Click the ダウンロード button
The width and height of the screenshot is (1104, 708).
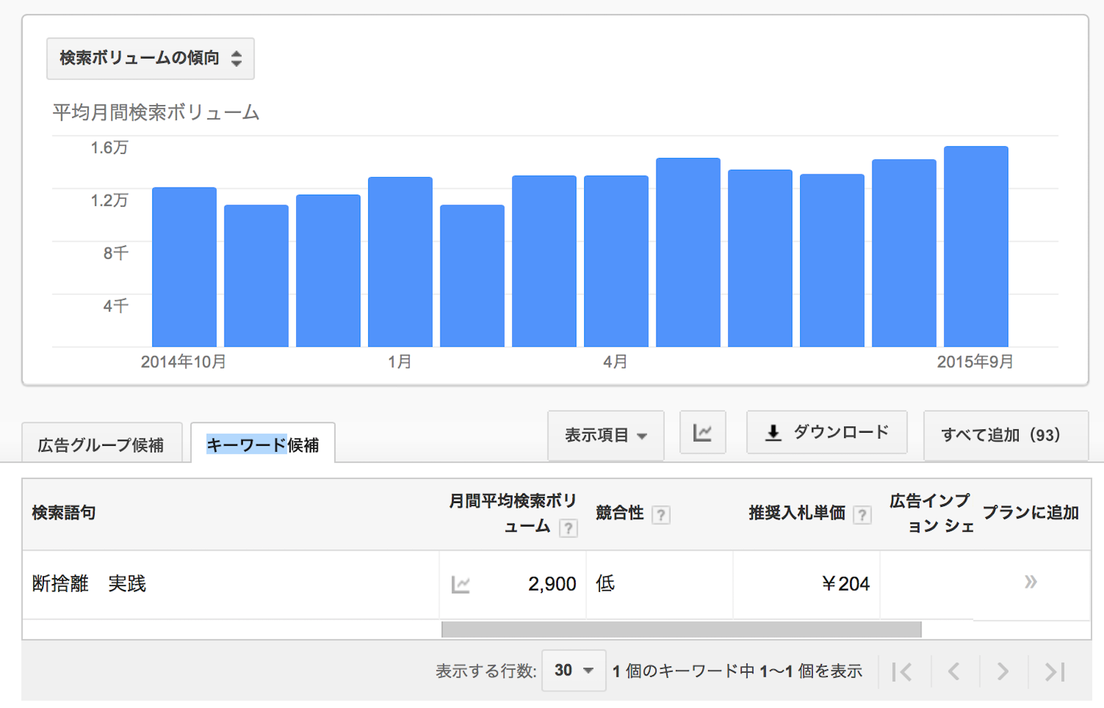827,433
